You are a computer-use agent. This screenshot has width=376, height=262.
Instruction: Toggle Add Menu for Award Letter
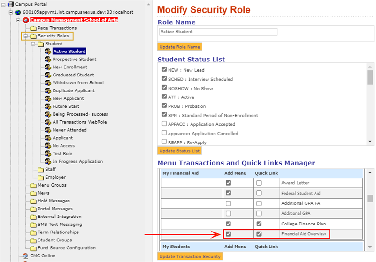(229, 183)
